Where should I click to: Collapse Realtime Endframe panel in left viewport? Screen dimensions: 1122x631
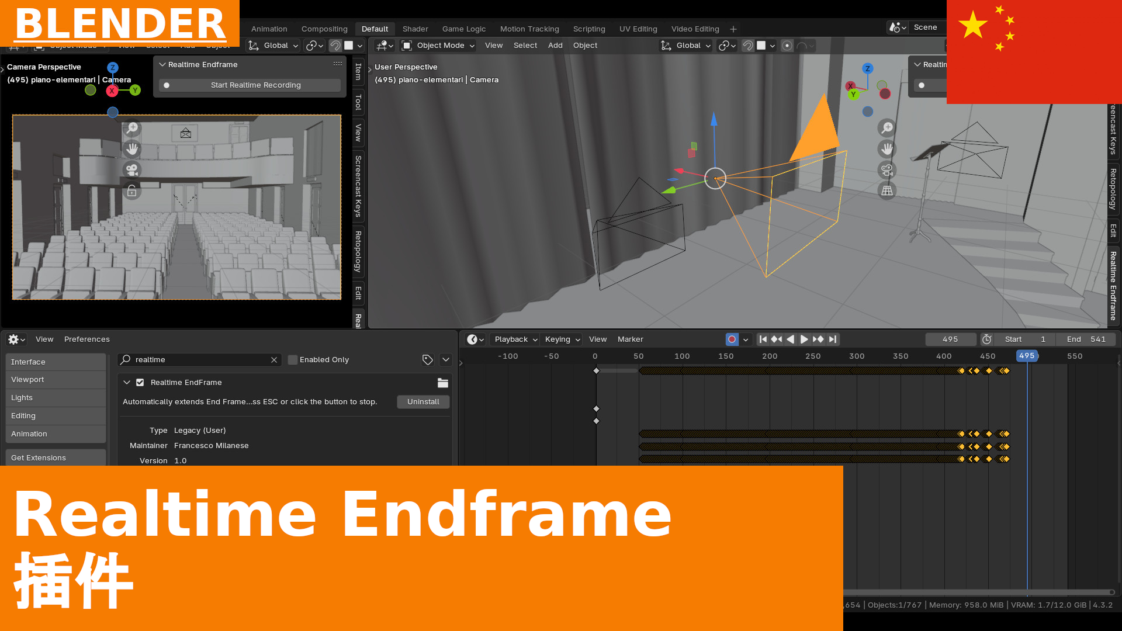162,65
